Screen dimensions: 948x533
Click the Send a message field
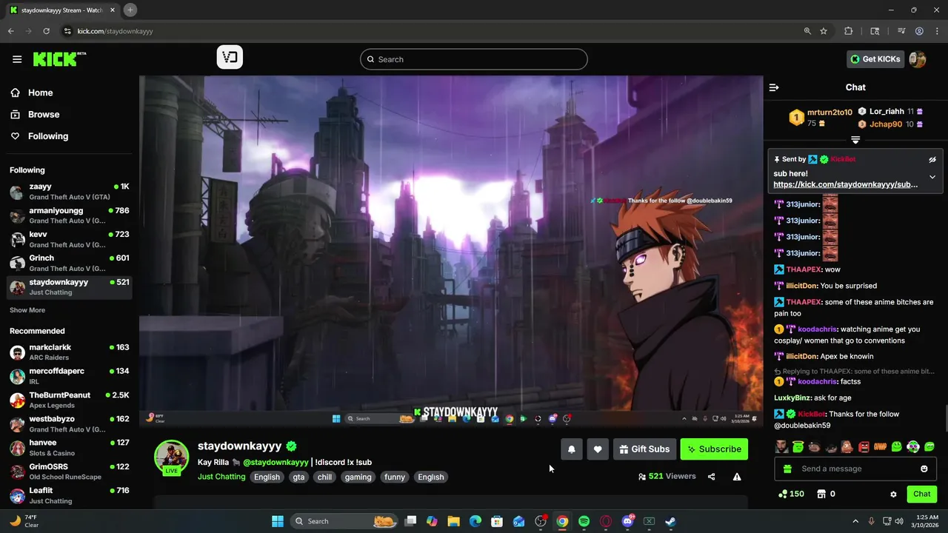(x=855, y=469)
